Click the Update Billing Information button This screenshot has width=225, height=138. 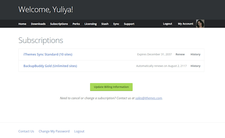[x=112, y=87]
